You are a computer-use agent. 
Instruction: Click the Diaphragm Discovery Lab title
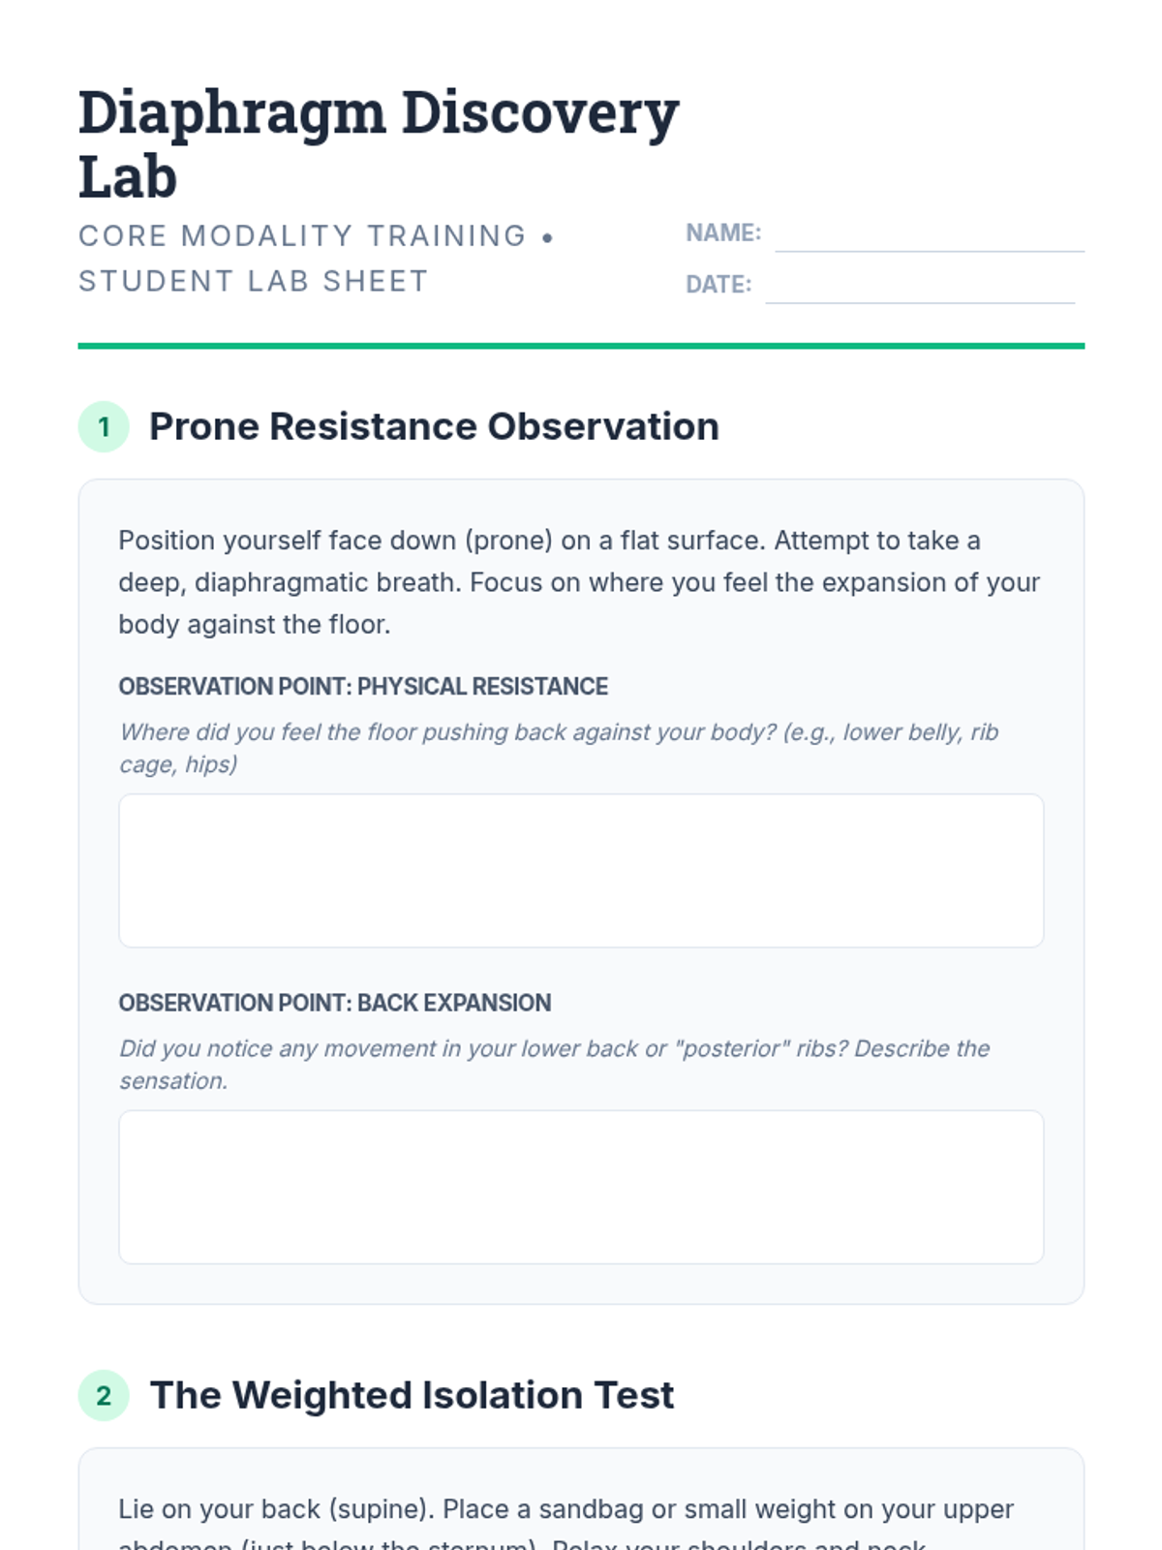tap(378, 143)
